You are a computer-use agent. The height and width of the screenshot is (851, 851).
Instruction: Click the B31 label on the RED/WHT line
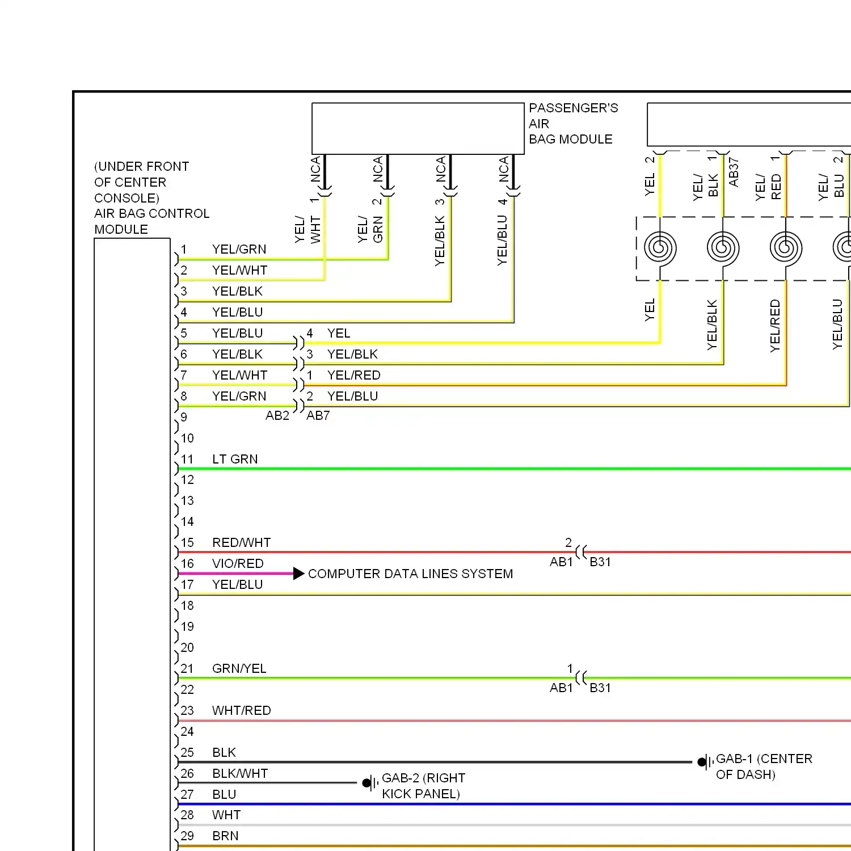click(x=600, y=562)
